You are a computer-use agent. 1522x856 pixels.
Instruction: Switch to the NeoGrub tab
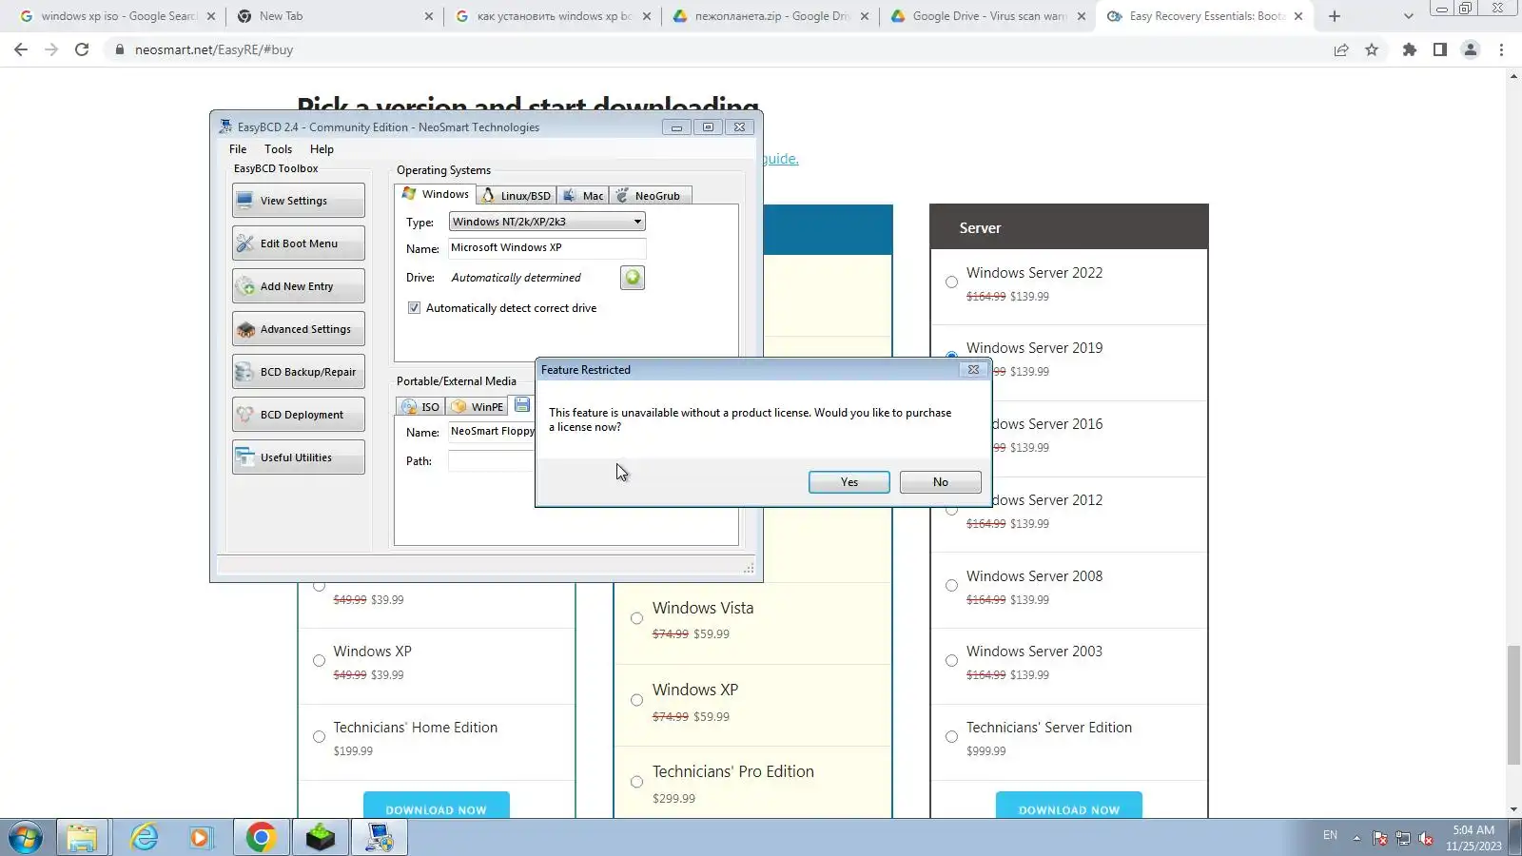tap(649, 196)
